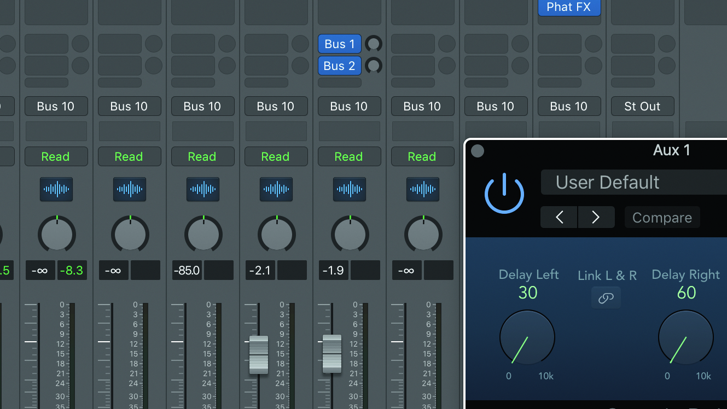Click the Bus 1 send slot
The width and height of the screenshot is (727, 409).
pyautogui.click(x=339, y=44)
